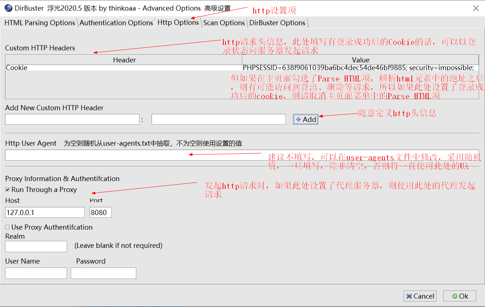Select the Cookie header cell
This screenshot has height=307, width=485.
124,68
